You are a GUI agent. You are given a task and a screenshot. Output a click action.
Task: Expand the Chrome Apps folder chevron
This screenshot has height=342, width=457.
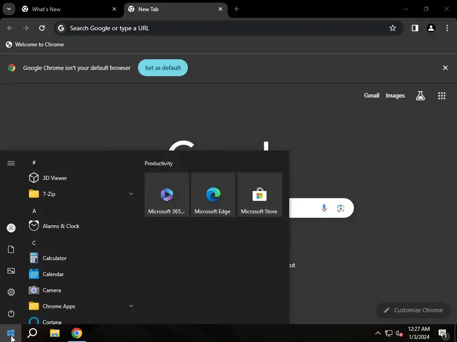[131, 306]
